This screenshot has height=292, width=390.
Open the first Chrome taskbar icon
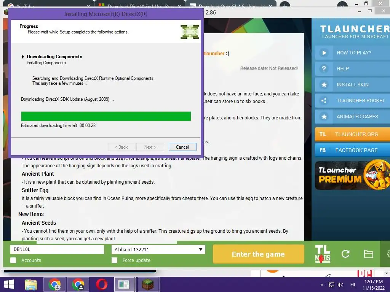coord(54,284)
